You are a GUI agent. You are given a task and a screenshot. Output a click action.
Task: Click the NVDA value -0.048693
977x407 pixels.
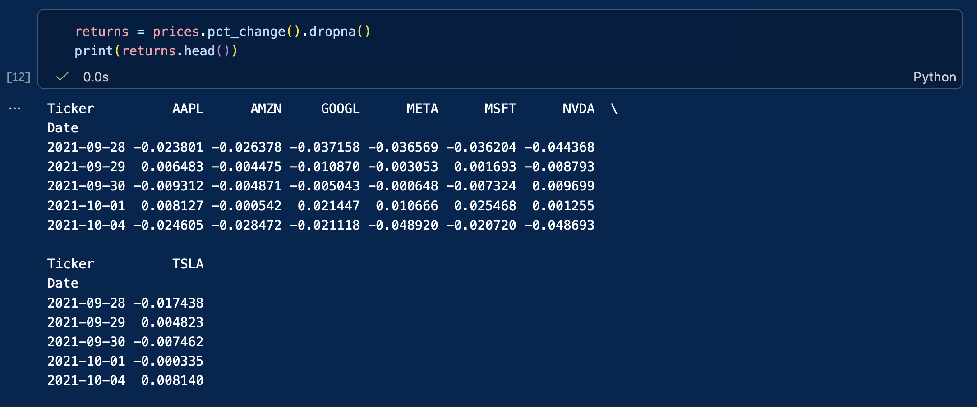pyautogui.click(x=560, y=225)
